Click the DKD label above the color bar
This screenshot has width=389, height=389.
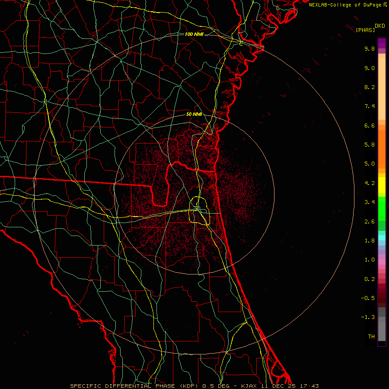(380, 26)
